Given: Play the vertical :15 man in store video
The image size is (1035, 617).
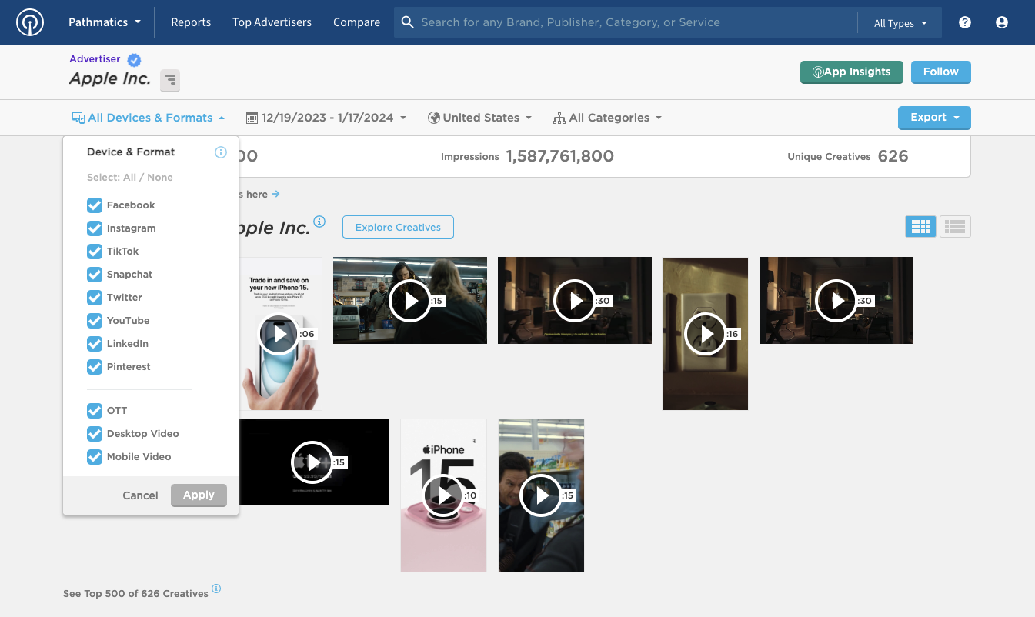Looking at the screenshot, I should [541, 495].
